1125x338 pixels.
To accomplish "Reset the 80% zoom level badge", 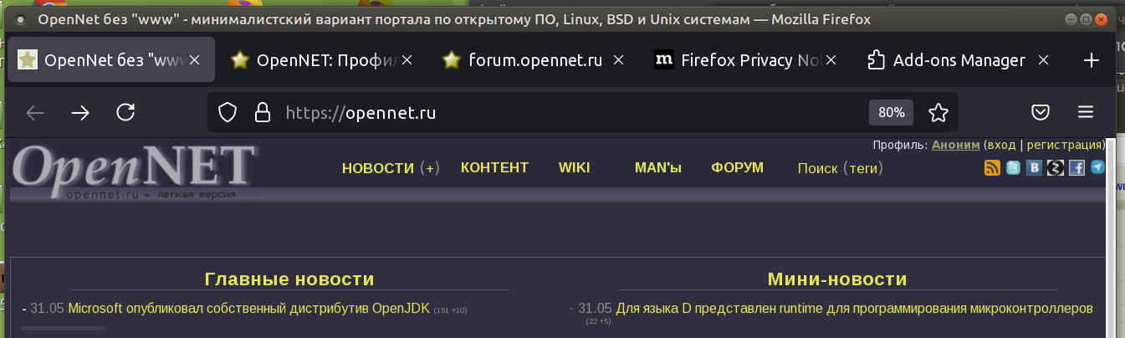I will (x=892, y=112).
